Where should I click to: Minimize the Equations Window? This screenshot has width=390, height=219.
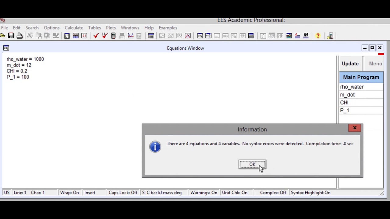click(365, 48)
